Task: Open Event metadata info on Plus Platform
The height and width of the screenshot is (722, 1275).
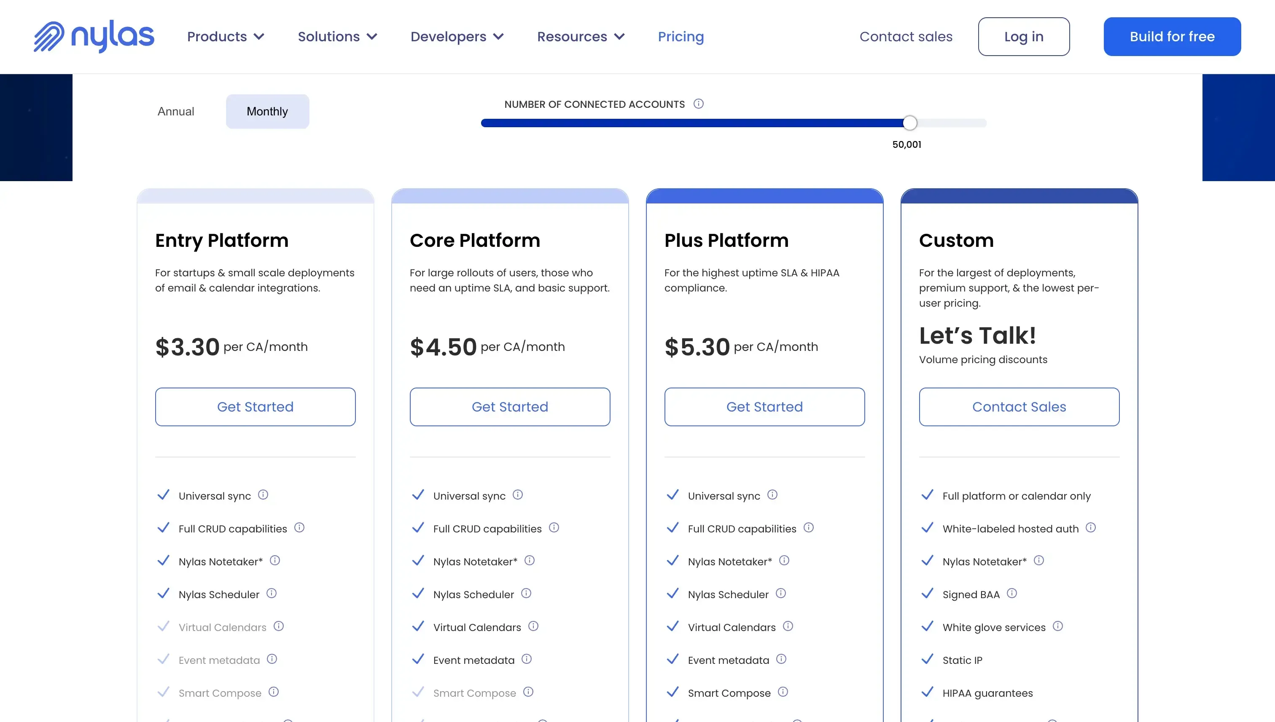Action: (782, 660)
